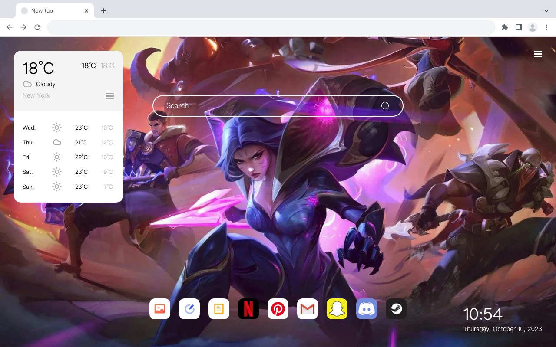Select the Sun. forecast row
The image size is (556, 347).
point(69,187)
